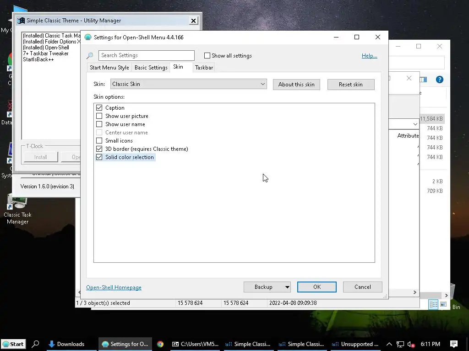Check Show all settings box
This screenshot has height=351, width=469.
tap(207, 55)
